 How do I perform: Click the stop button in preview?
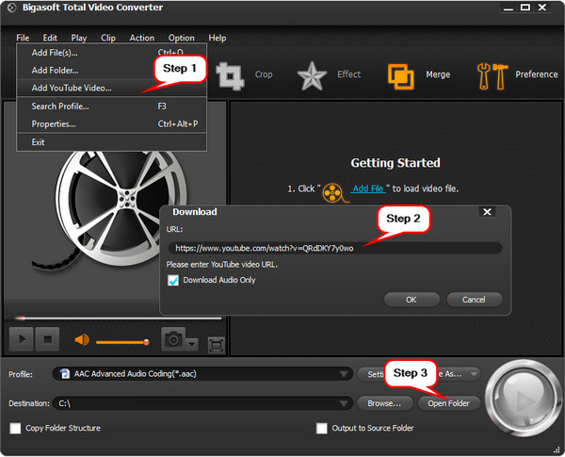coord(47,339)
